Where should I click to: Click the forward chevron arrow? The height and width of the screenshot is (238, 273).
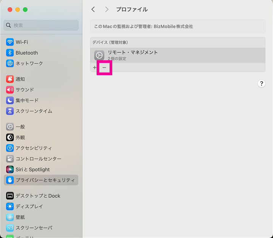pos(107,10)
